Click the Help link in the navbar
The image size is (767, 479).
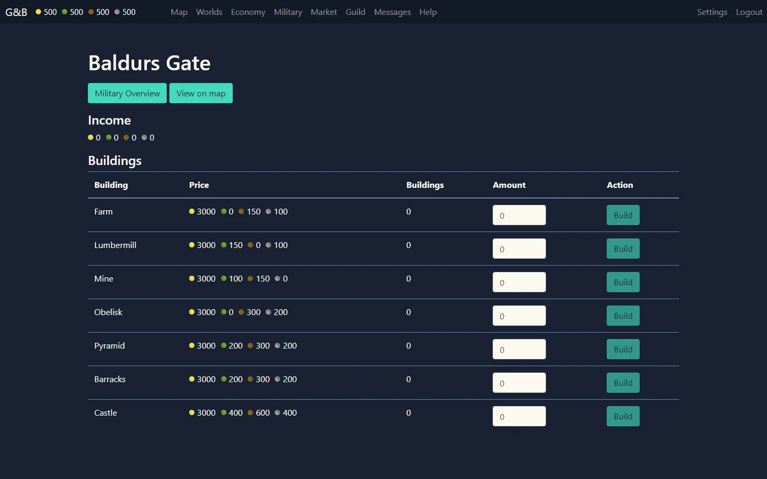(428, 12)
